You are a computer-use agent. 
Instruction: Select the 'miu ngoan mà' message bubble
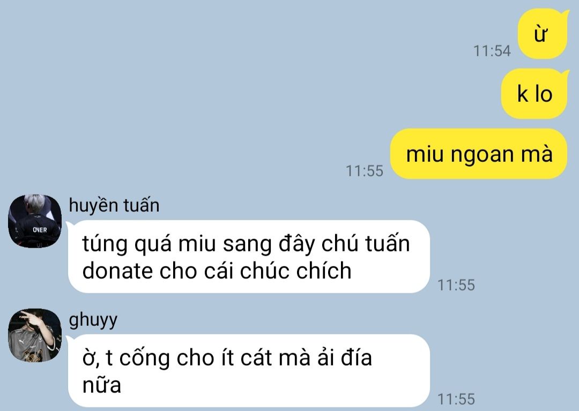pyautogui.click(x=479, y=154)
